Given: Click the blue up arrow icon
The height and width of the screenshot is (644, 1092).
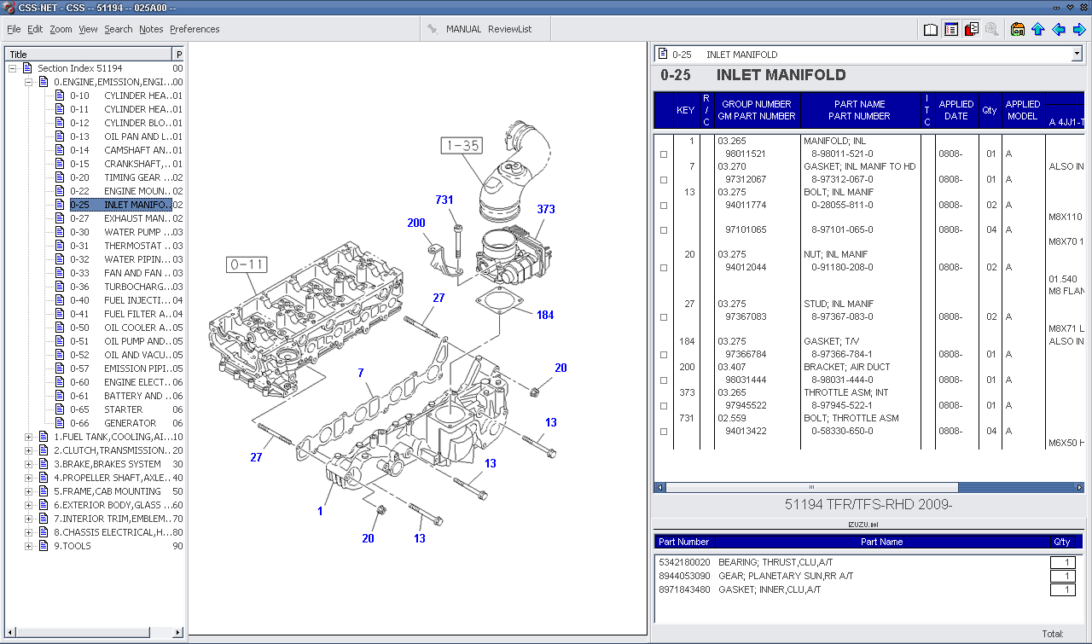Looking at the screenshot, I should pyautogui.click(x=1038, y=29).
